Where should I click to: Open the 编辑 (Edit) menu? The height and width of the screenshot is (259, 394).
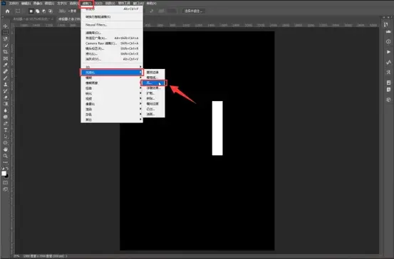(x=26, y=4)
